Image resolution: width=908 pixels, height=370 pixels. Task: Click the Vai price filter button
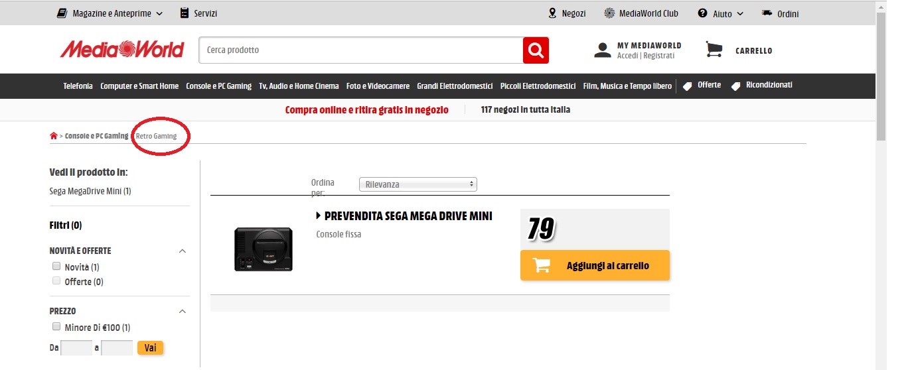click(150, 347)
